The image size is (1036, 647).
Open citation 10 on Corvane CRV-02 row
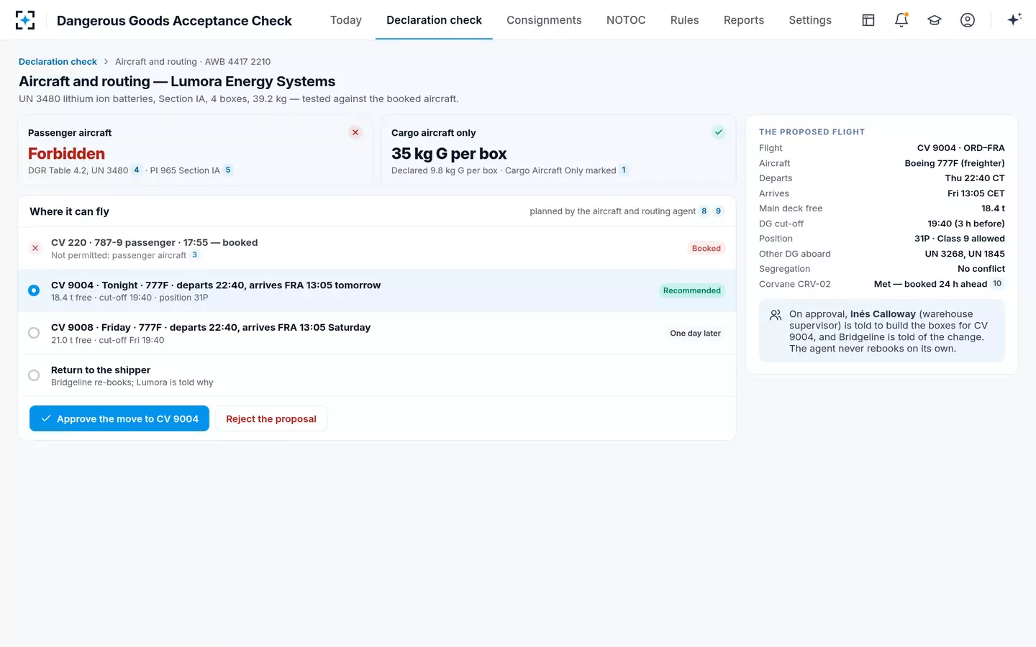pyautogui.click(x=997, y=284)
